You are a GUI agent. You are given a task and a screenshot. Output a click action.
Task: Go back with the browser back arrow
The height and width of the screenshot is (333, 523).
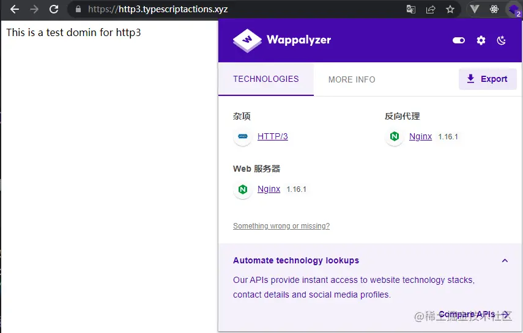[x=14, y=9]
